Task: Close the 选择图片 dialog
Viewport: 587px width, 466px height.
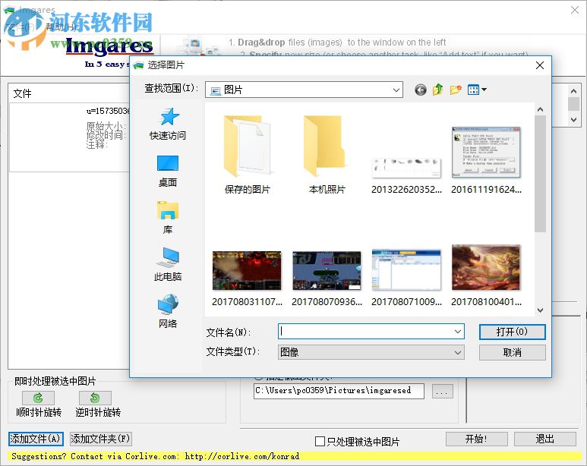Action: (x=540, y=65)
